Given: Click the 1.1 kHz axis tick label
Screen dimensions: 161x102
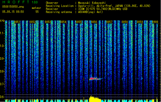Looking at the screenshot, I should 2,33.
